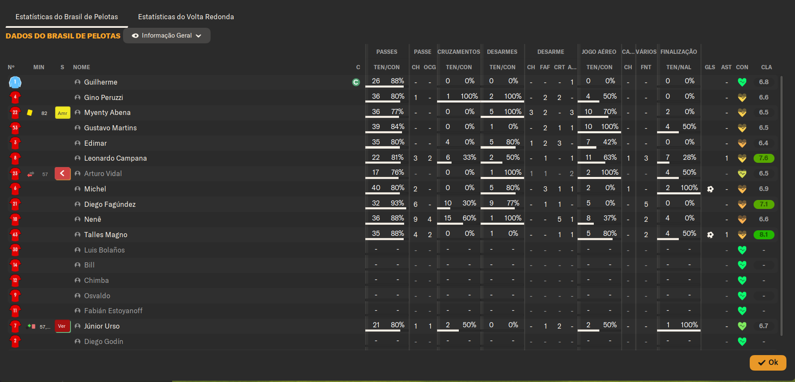Open Leonardo Campana's player profile link

[x=115, y=158]
